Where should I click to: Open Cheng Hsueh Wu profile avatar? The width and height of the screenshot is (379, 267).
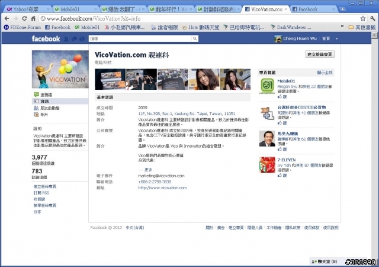click(x=278, y=39)
